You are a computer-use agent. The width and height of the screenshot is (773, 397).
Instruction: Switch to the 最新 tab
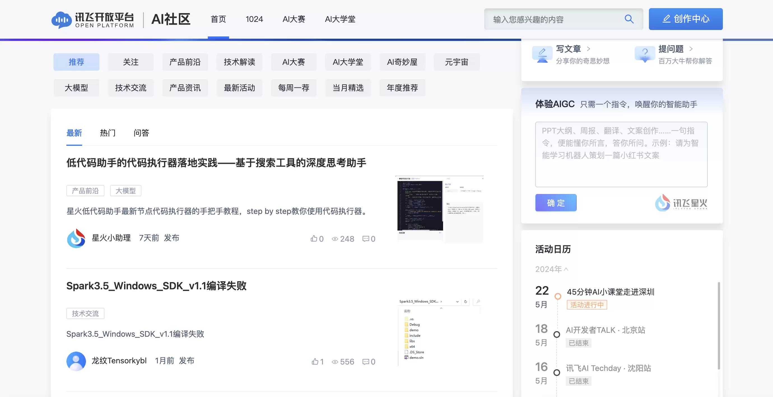pyautogui.click(x=74, y=133)
